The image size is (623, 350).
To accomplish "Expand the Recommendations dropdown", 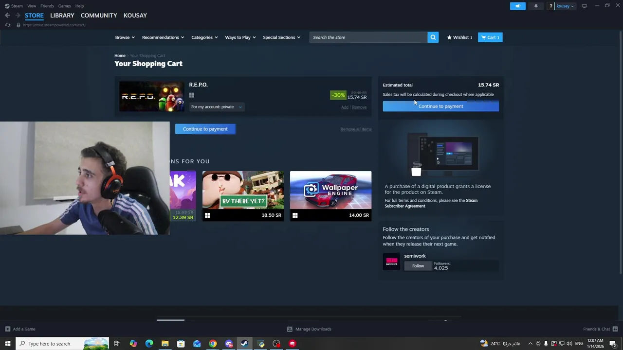I will (163, 37).
